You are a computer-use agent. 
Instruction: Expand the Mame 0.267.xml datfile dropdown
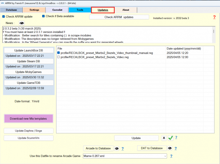166,156
